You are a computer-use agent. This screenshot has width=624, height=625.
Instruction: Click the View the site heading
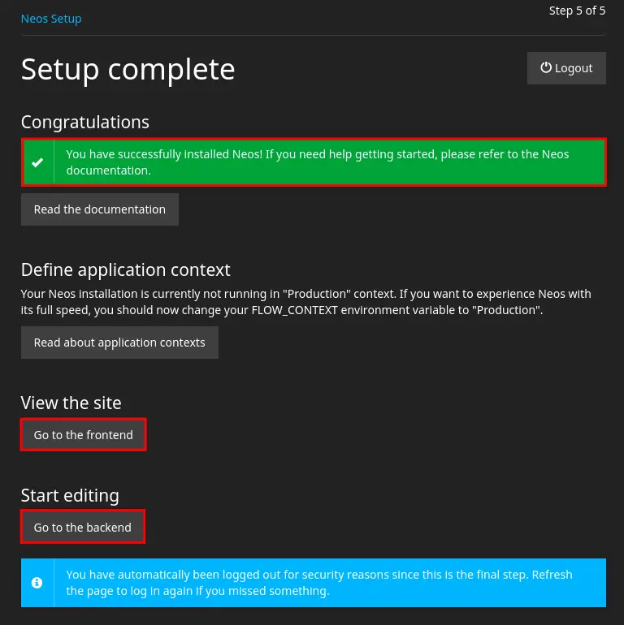(71, 403)
